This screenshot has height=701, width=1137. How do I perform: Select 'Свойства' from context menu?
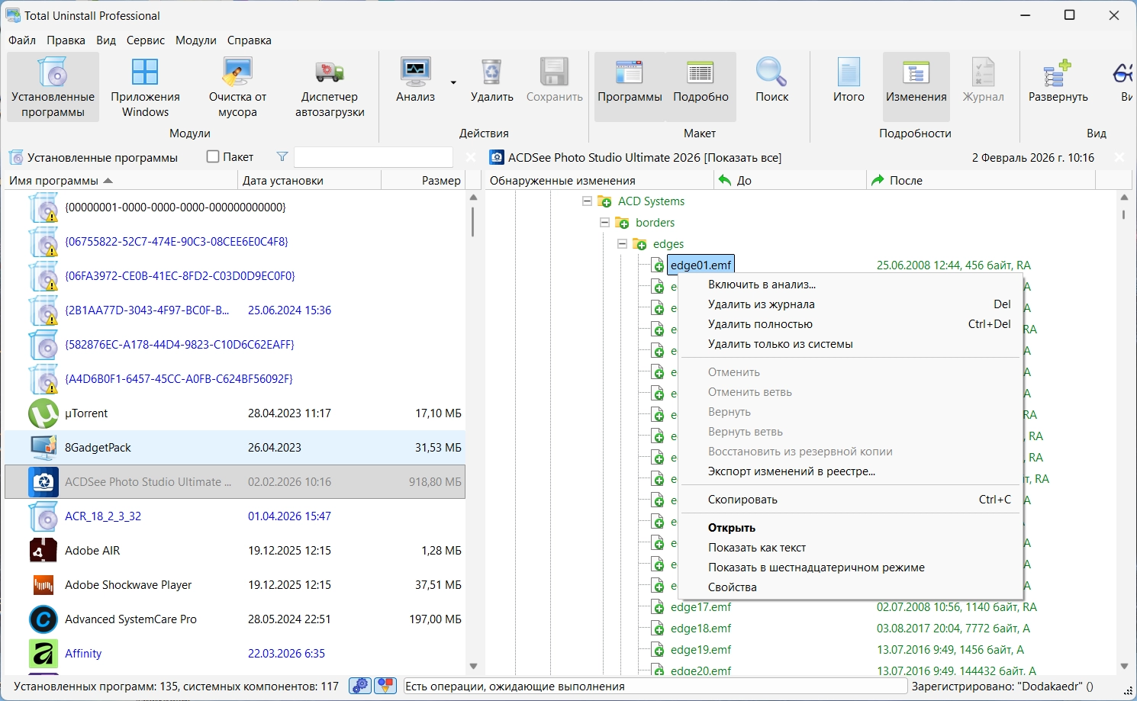coord(732,587)
